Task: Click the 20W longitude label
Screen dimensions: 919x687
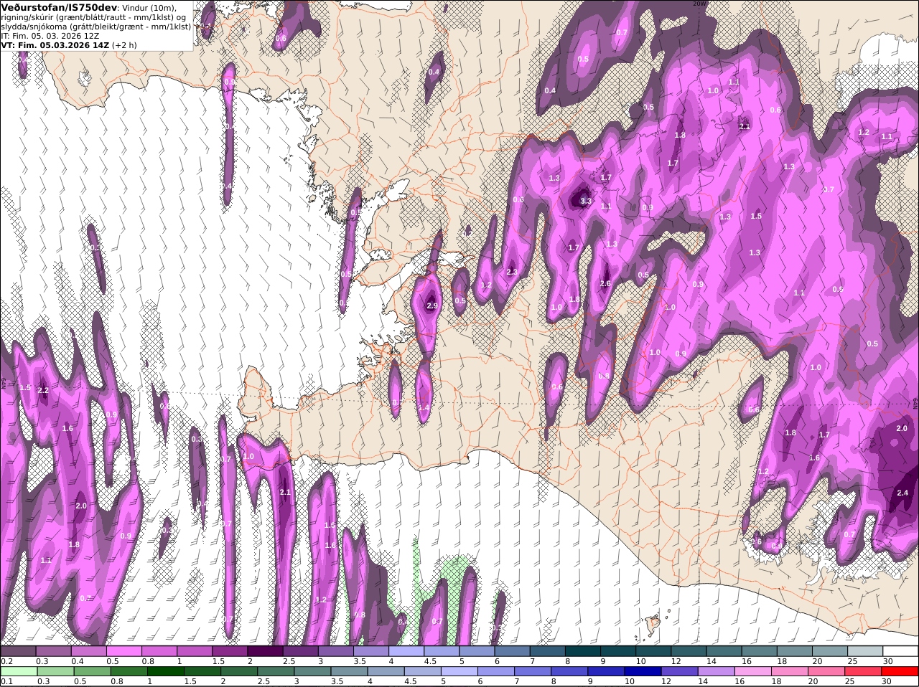Action: [699, 4]
